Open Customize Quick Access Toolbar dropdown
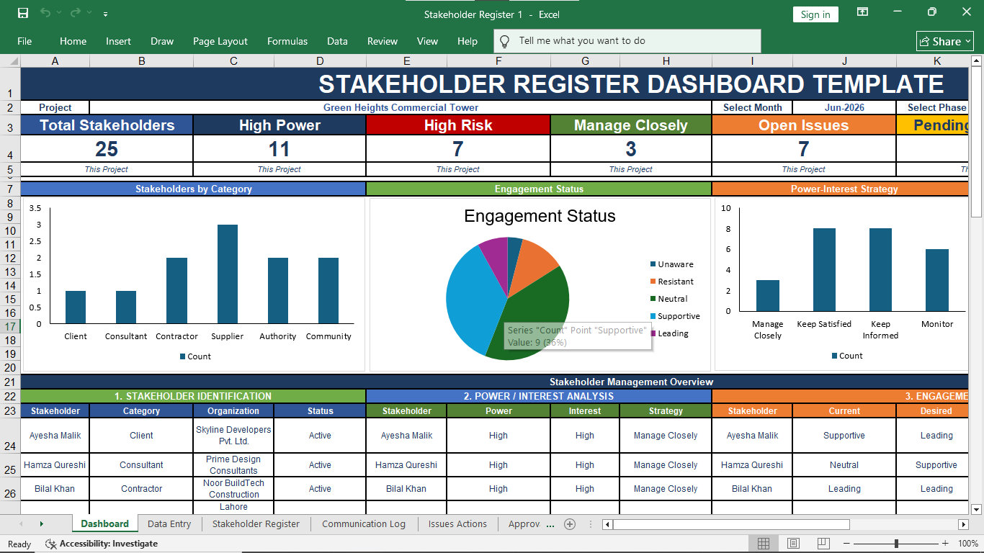 (x=106, y=14)
